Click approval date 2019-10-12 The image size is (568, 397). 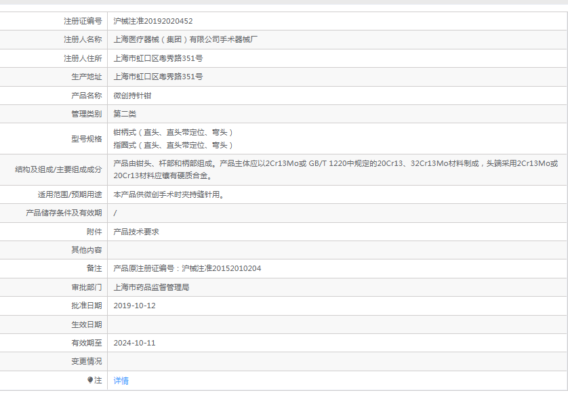[134, 306]
